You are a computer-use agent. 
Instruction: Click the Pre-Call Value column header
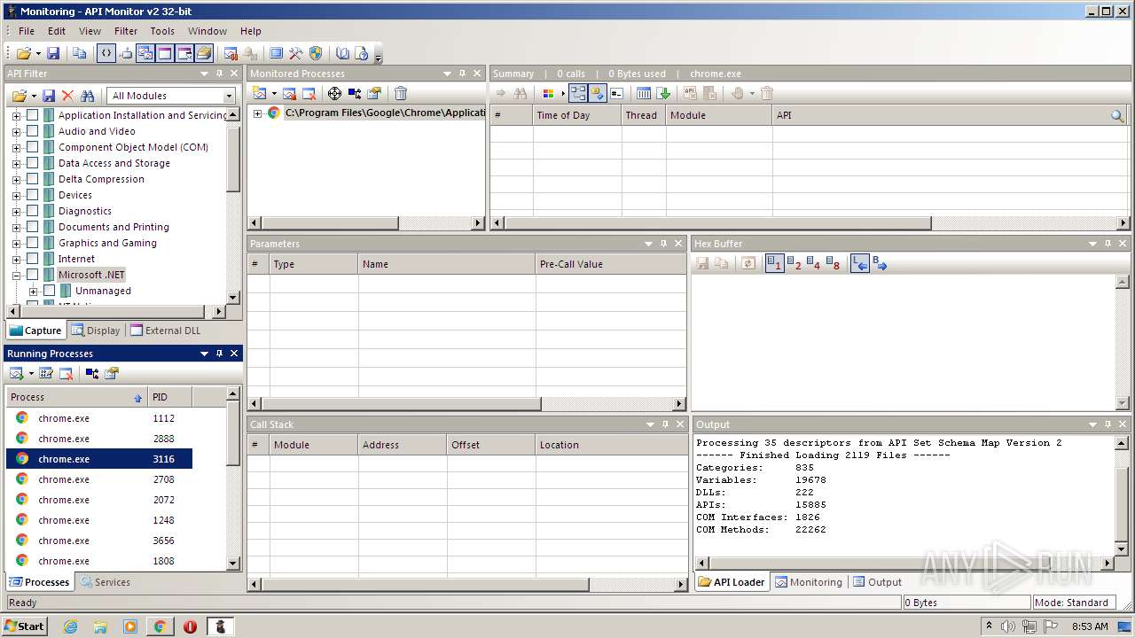pyautogui.click(x=611, y=264)
